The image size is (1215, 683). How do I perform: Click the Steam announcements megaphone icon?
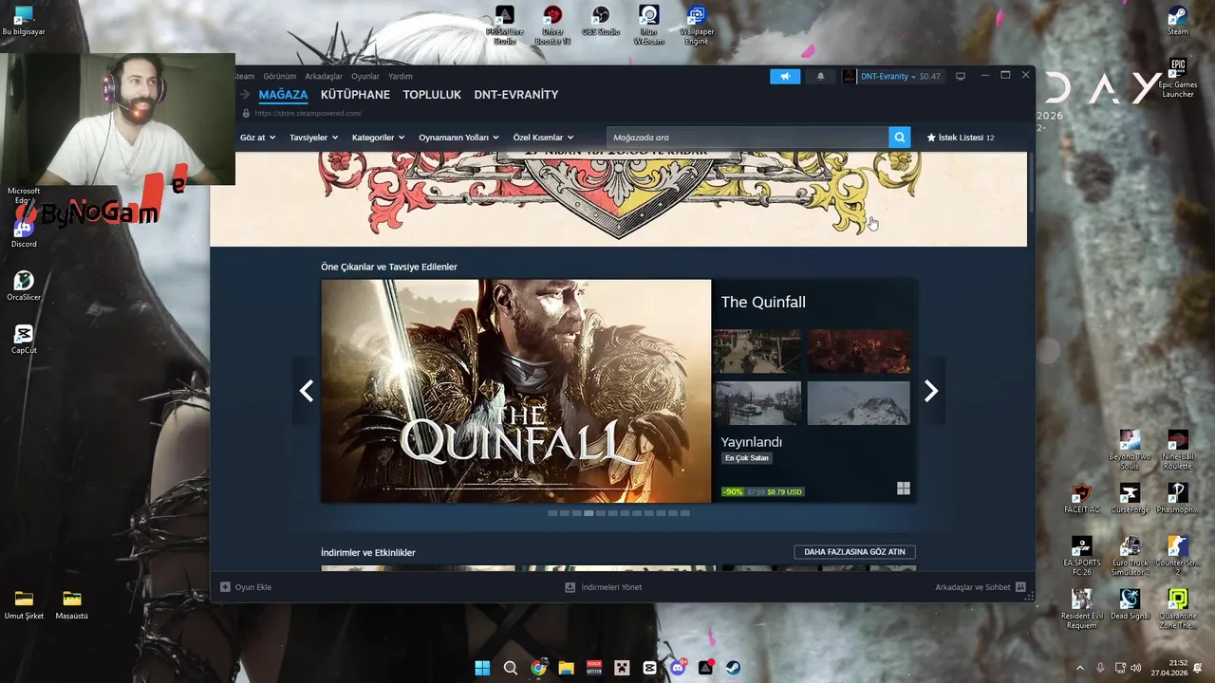[x=785, y=76]
